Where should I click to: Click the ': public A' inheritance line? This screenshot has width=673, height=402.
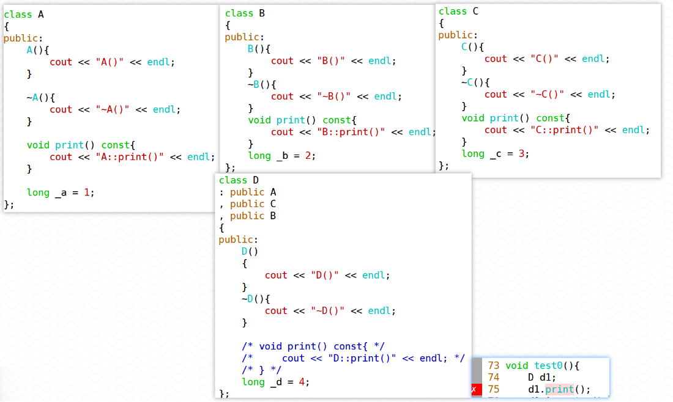click(x=248, y=192)
